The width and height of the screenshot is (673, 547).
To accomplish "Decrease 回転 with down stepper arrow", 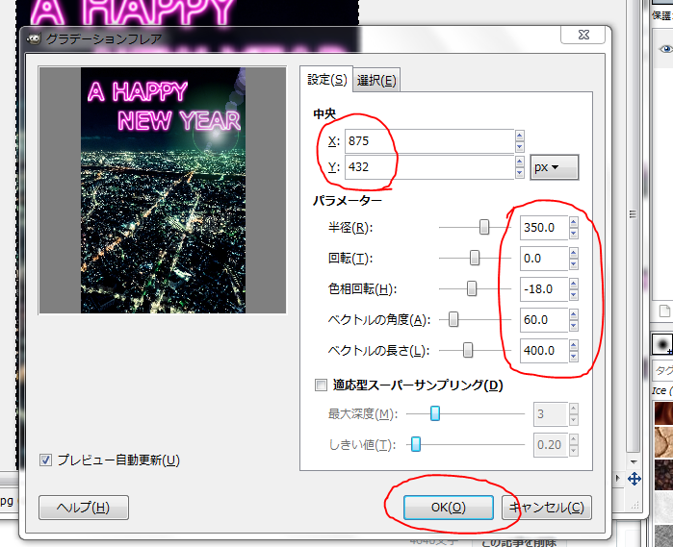I will coord(574,264).
